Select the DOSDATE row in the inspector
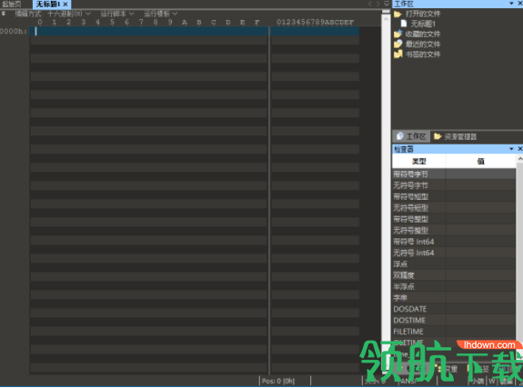This screenshot has height=388, width=523. 454,309
